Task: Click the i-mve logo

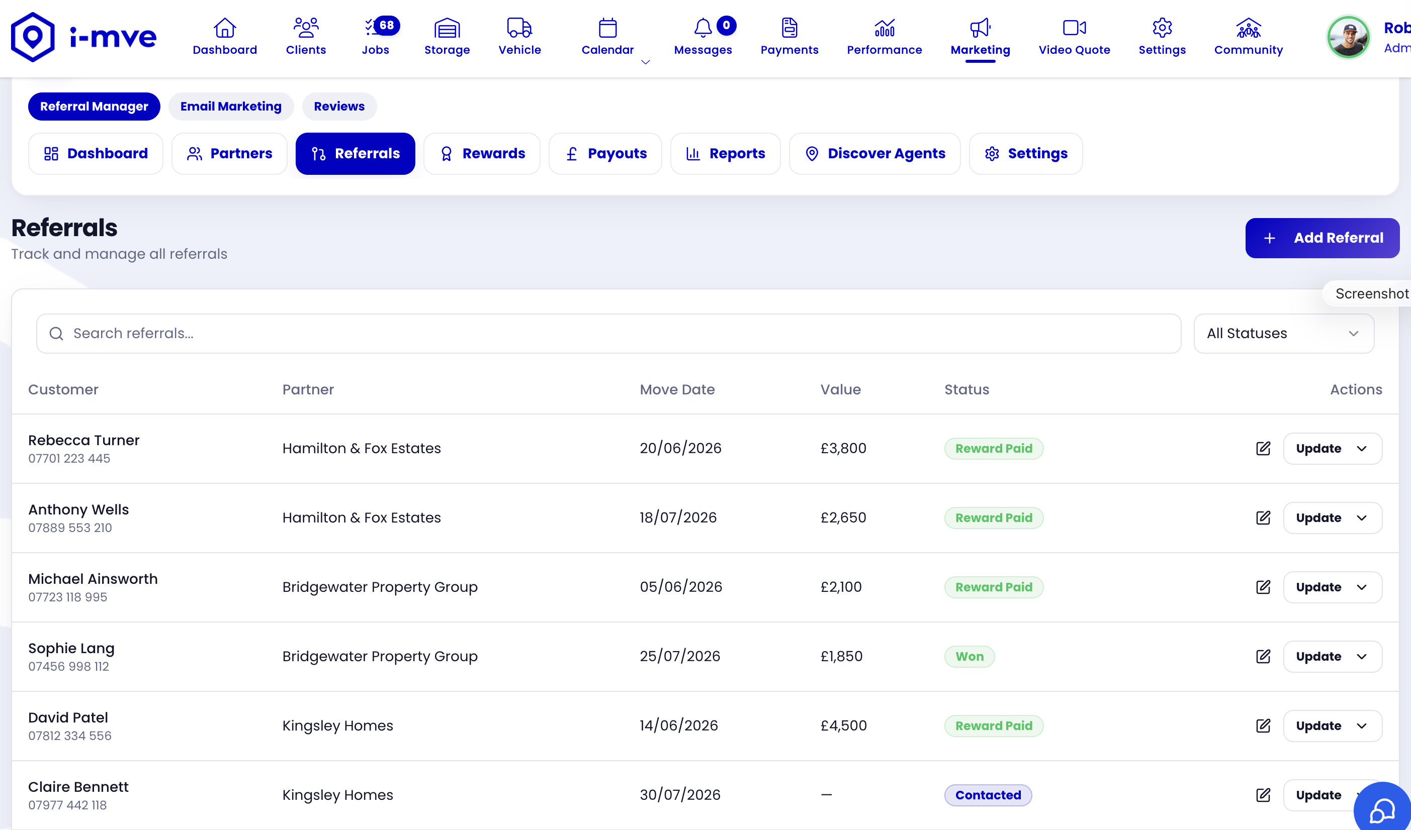Action: (84, 37)
